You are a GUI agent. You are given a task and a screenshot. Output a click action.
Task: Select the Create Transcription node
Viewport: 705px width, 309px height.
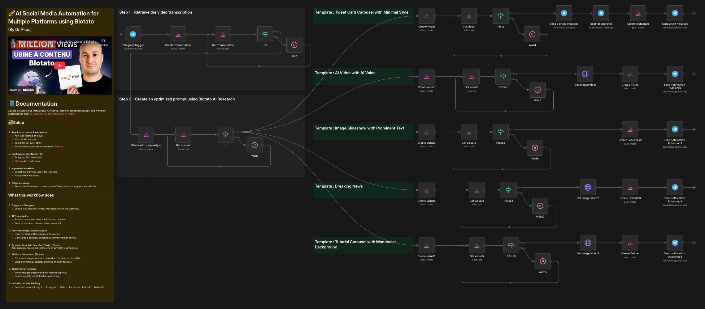(x=178, y=35)
